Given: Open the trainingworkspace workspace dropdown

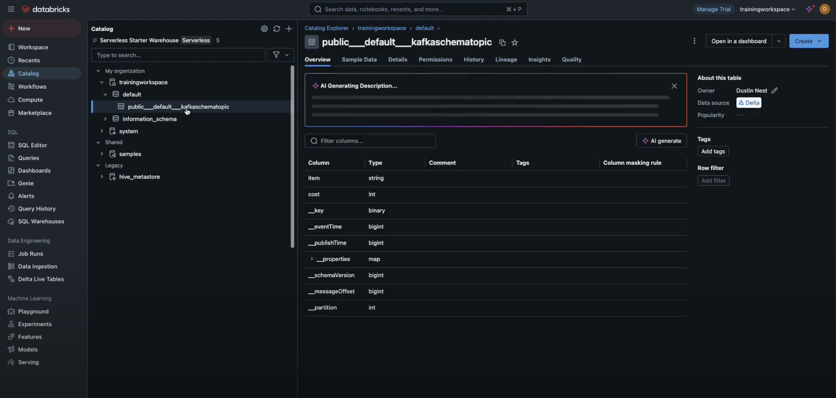Looking at the screenshot, I should (x=768, y=9).
